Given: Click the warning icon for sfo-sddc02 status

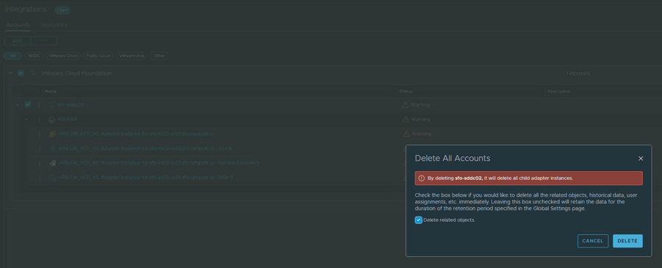Looking at the screenshot, I should (406, 105).
